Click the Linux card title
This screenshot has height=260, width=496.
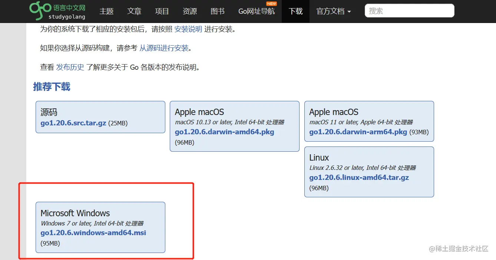click(x=319, y=158)
